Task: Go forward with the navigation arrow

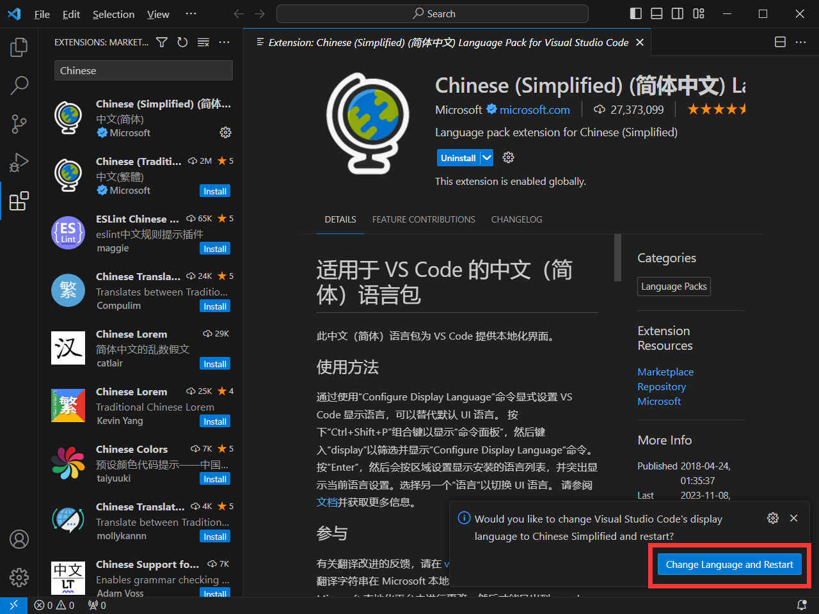Action: point(259,13)
